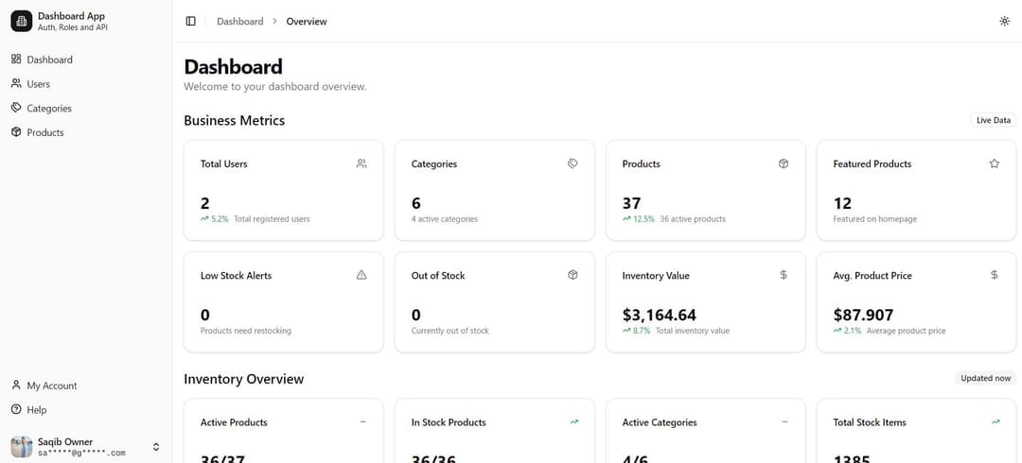
Task: Click the Total Users card title
Action: (223, 164)
